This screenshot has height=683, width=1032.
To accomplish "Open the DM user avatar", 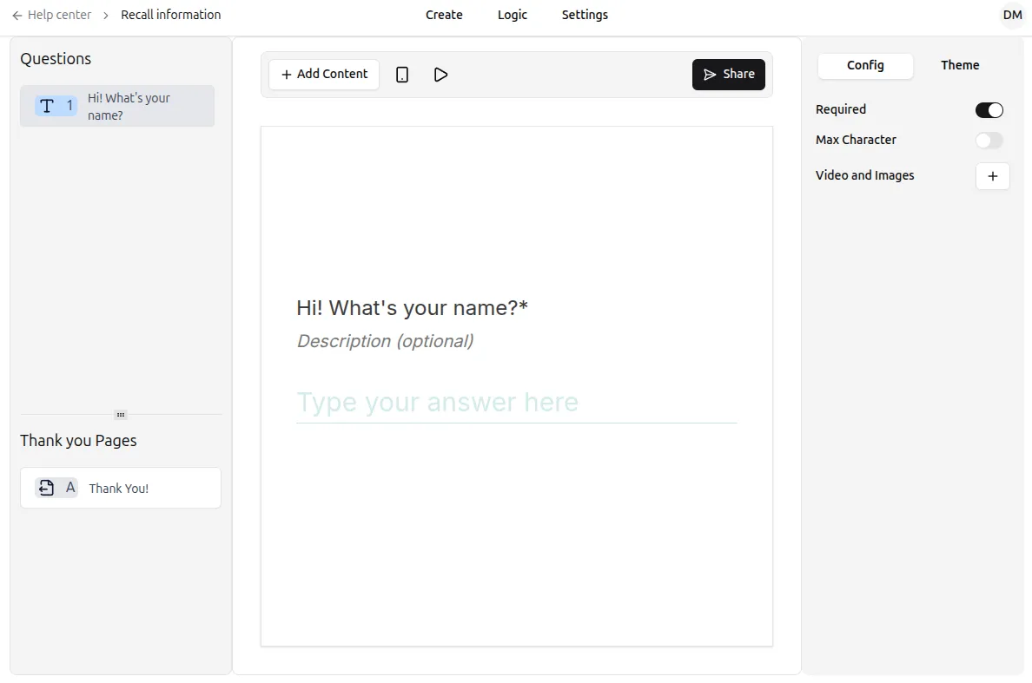I will point(1012,15).
